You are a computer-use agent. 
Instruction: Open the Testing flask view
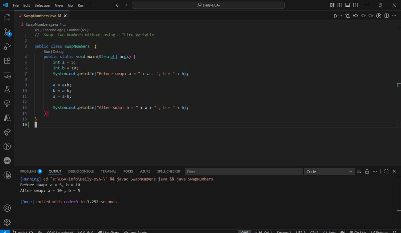(x=7, y=89)
